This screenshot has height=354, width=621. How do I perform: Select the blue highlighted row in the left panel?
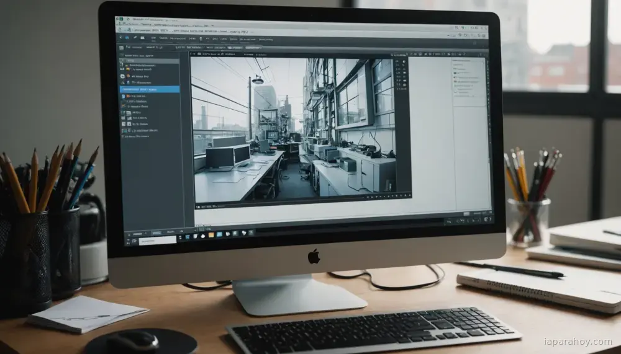point(150,89)
